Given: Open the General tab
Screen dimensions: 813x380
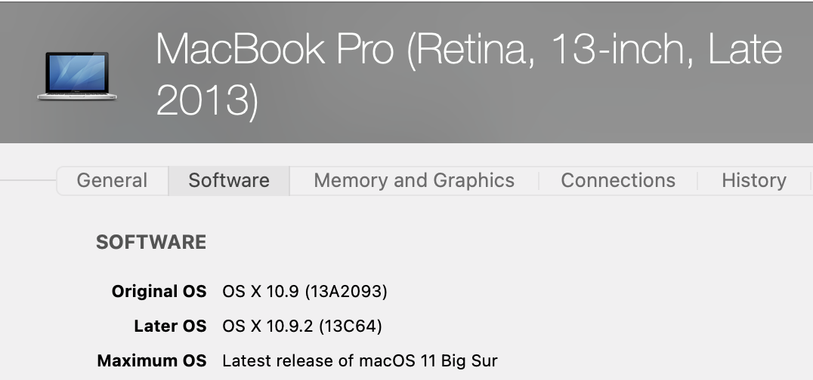Looking at the screenshot, I should coord(112,181).
